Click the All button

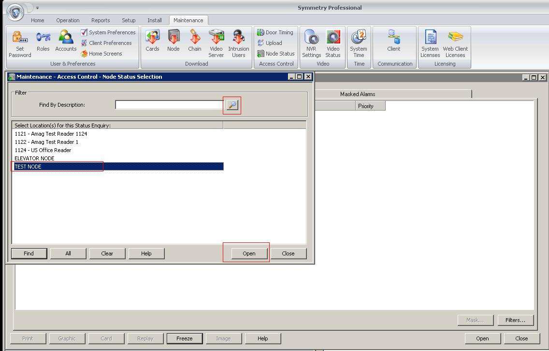tap(68, 253)
